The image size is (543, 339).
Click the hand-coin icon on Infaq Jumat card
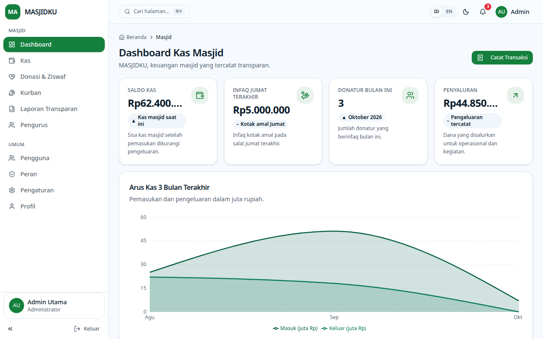[305, 95]
